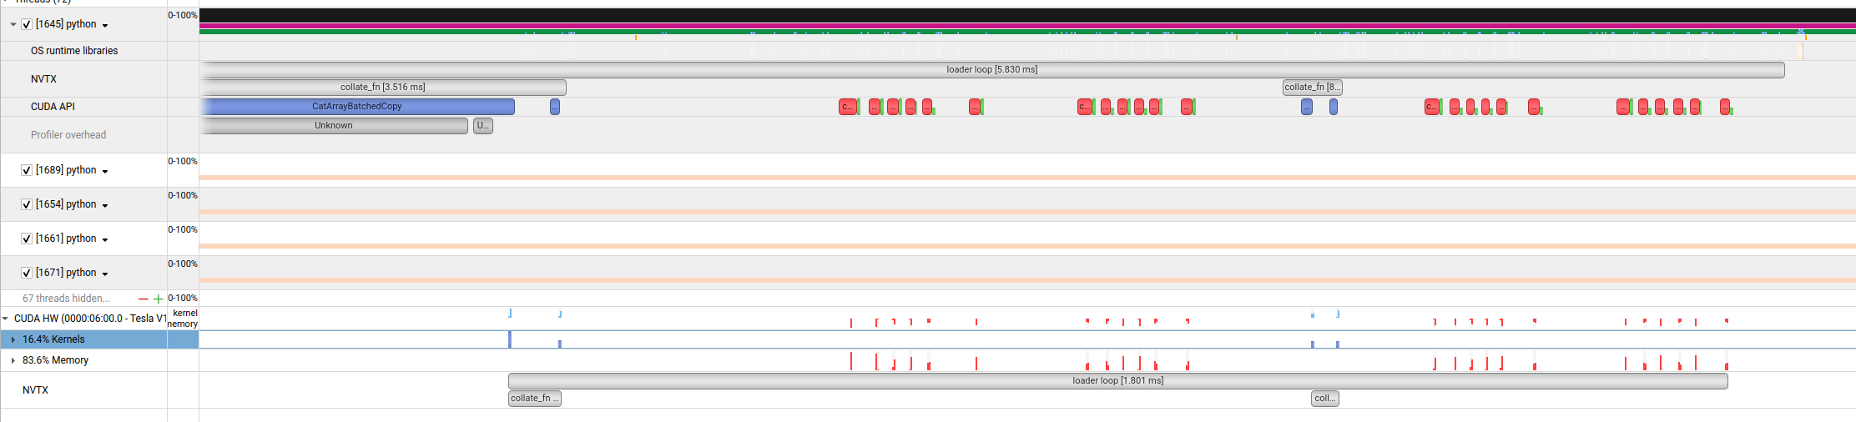Select the 'coll...' GPU NVTX range

(x=1325, y=399)
